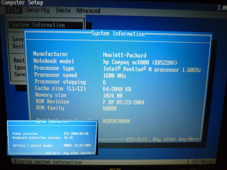
Task: Open the Security menu
Action: [37, 10]
